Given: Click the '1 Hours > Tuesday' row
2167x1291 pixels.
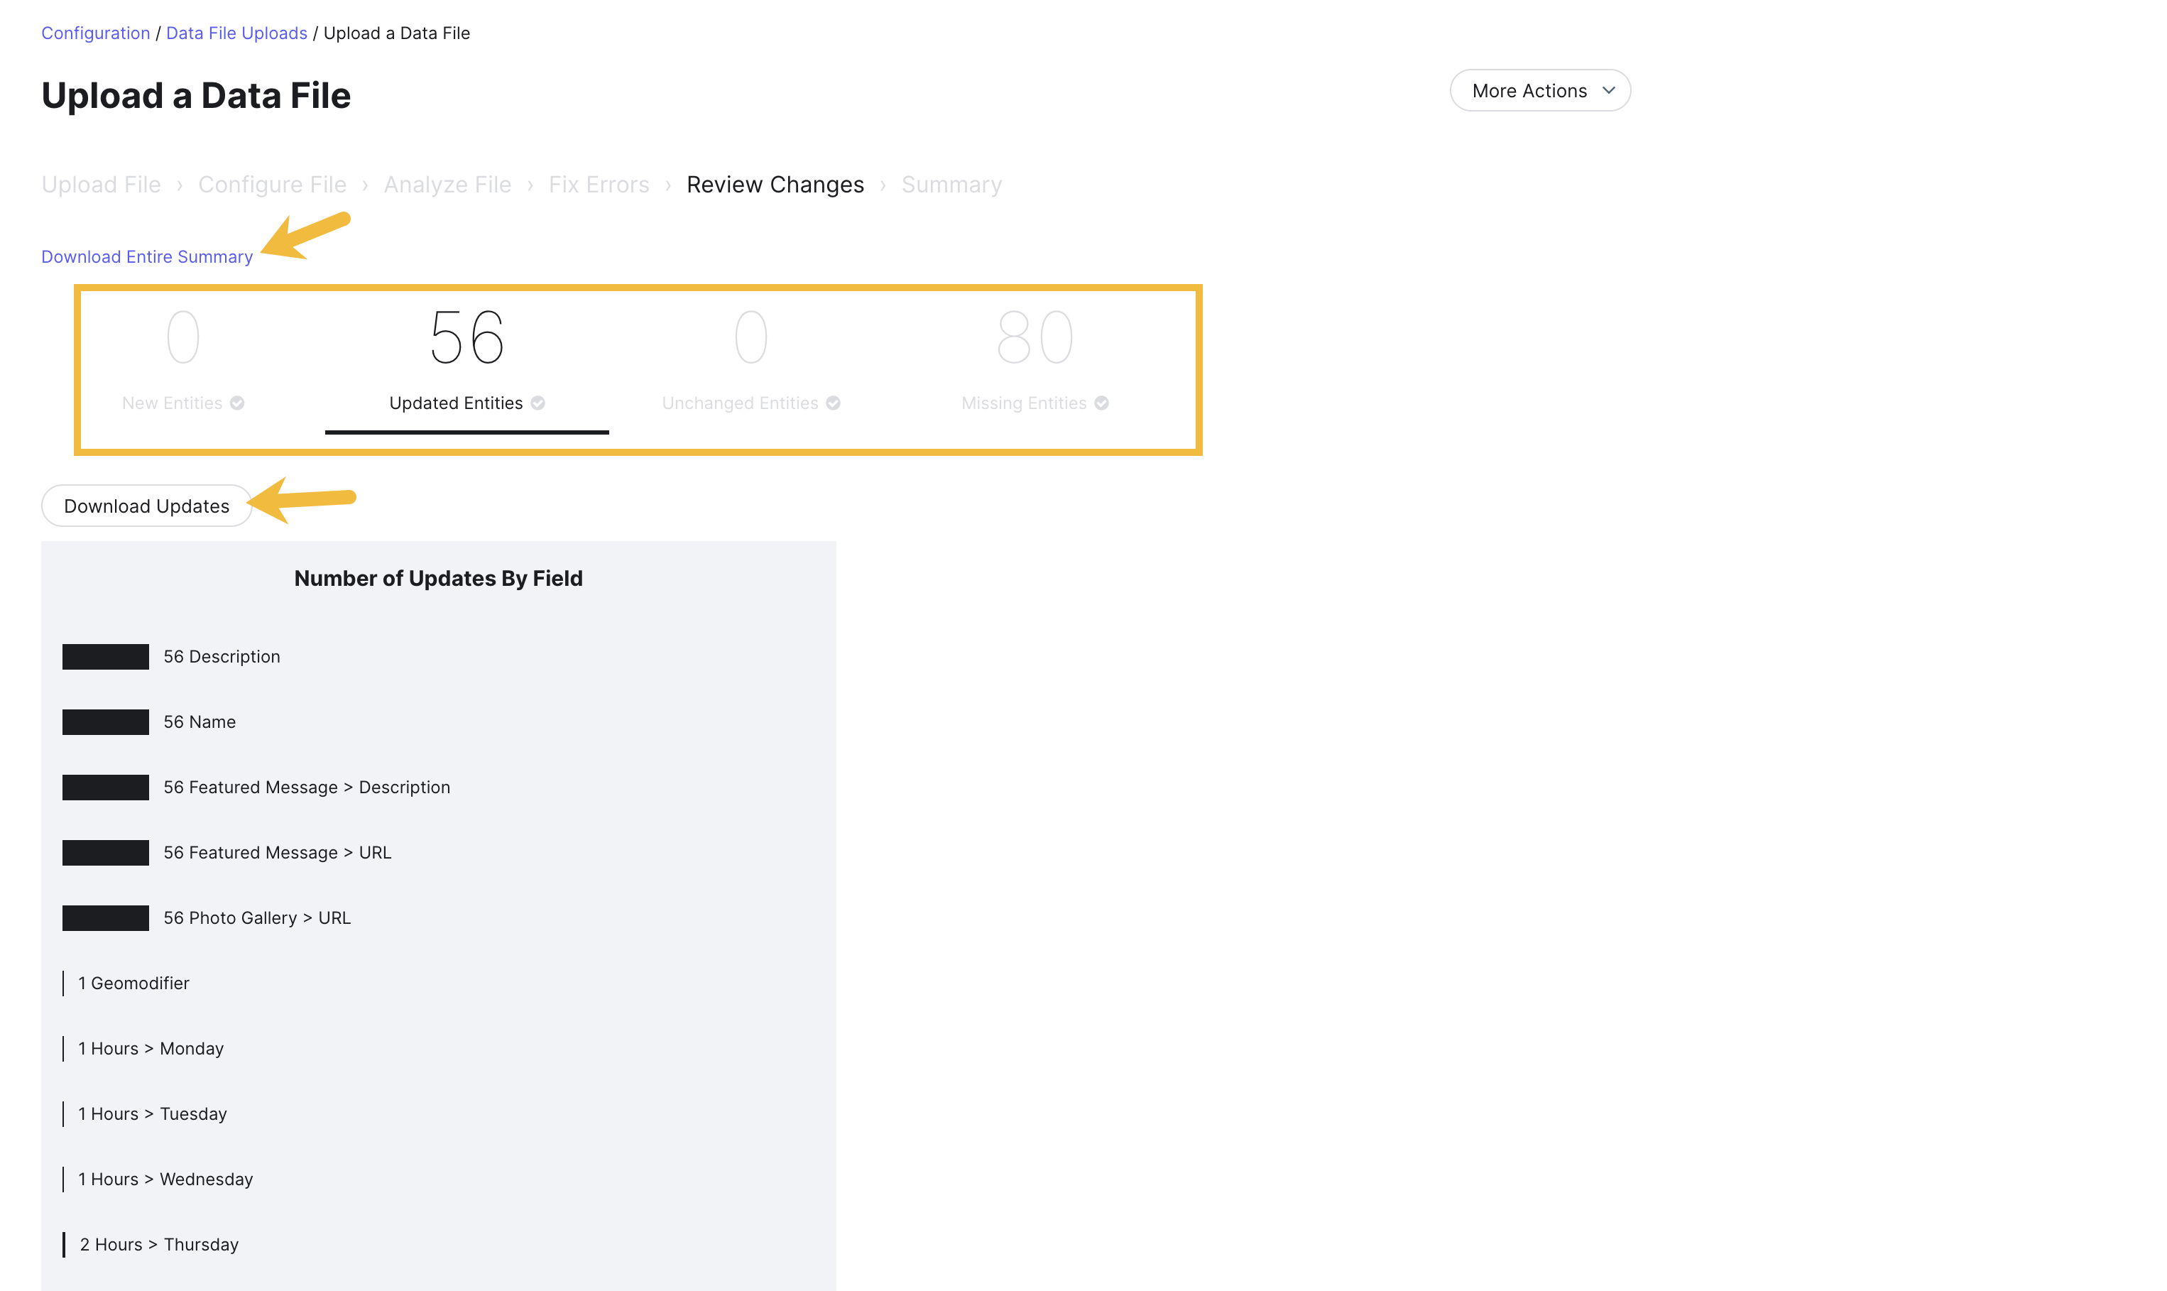Looking at the screenshot, I should tap(146, 1113).
